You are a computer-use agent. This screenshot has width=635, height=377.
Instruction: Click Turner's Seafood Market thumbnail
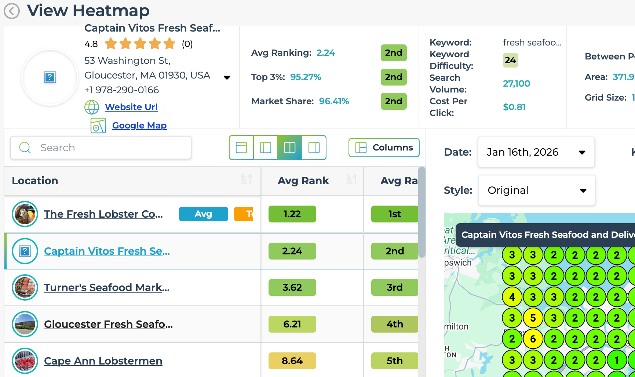25,287
